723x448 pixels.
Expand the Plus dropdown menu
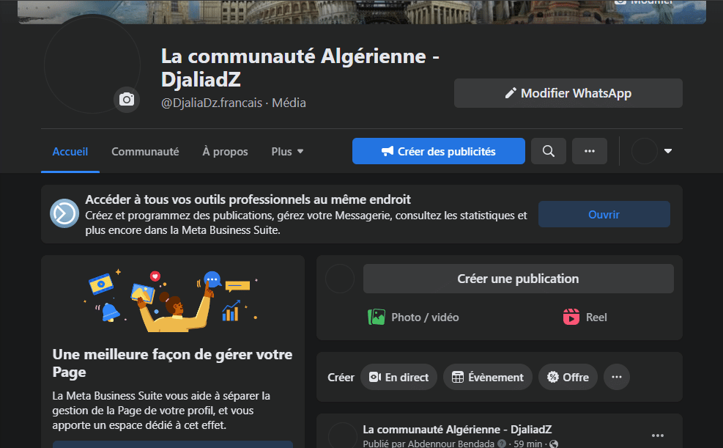click(287, 151)
